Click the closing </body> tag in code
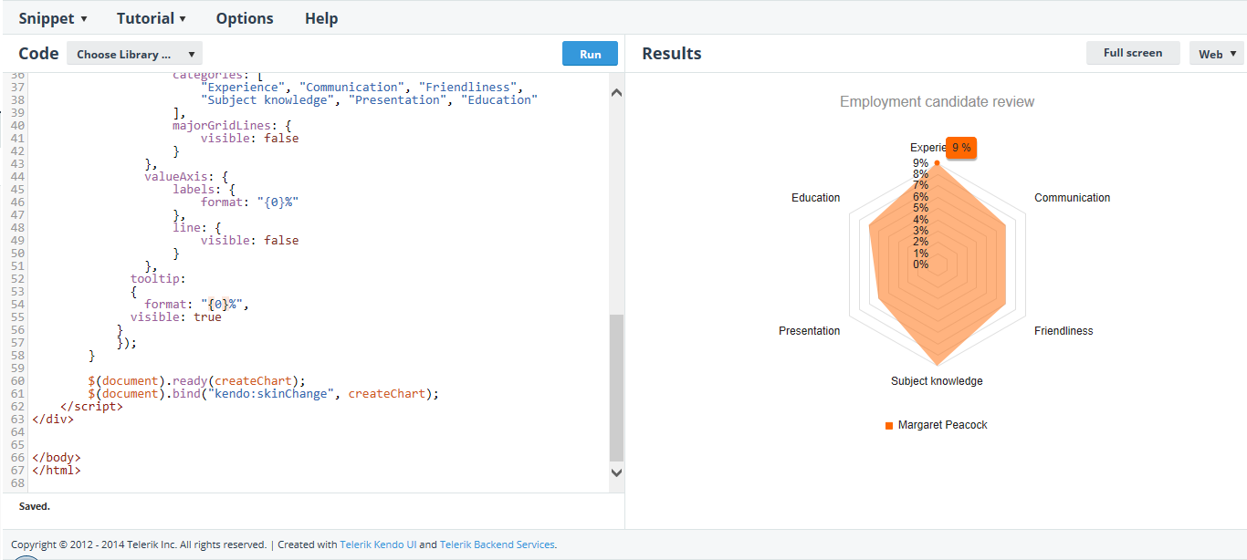 point(57,458)
